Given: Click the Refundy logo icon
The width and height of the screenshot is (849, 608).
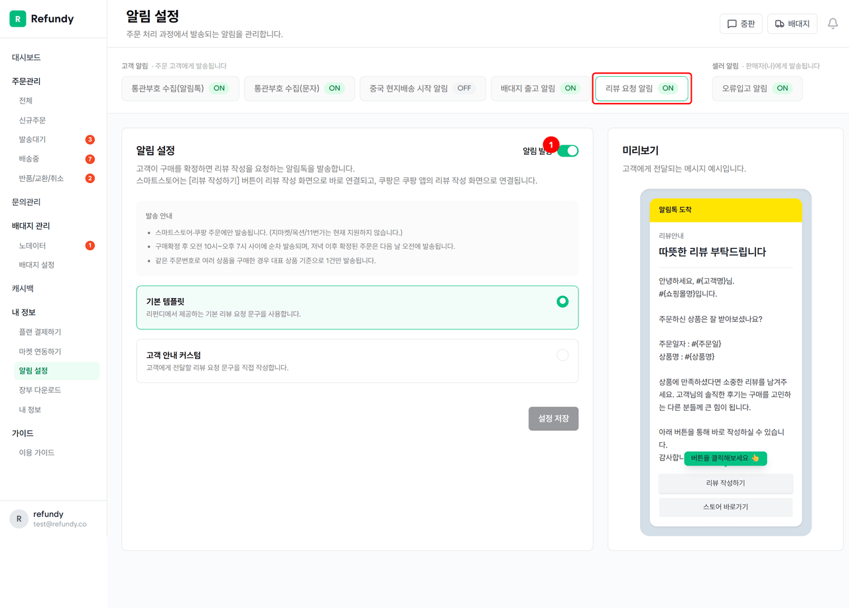Looking at the screenshot, I should point(18,19).
